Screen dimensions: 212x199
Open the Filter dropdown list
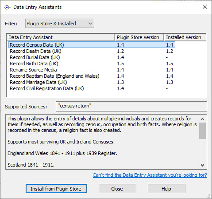[x=60, y=24]
